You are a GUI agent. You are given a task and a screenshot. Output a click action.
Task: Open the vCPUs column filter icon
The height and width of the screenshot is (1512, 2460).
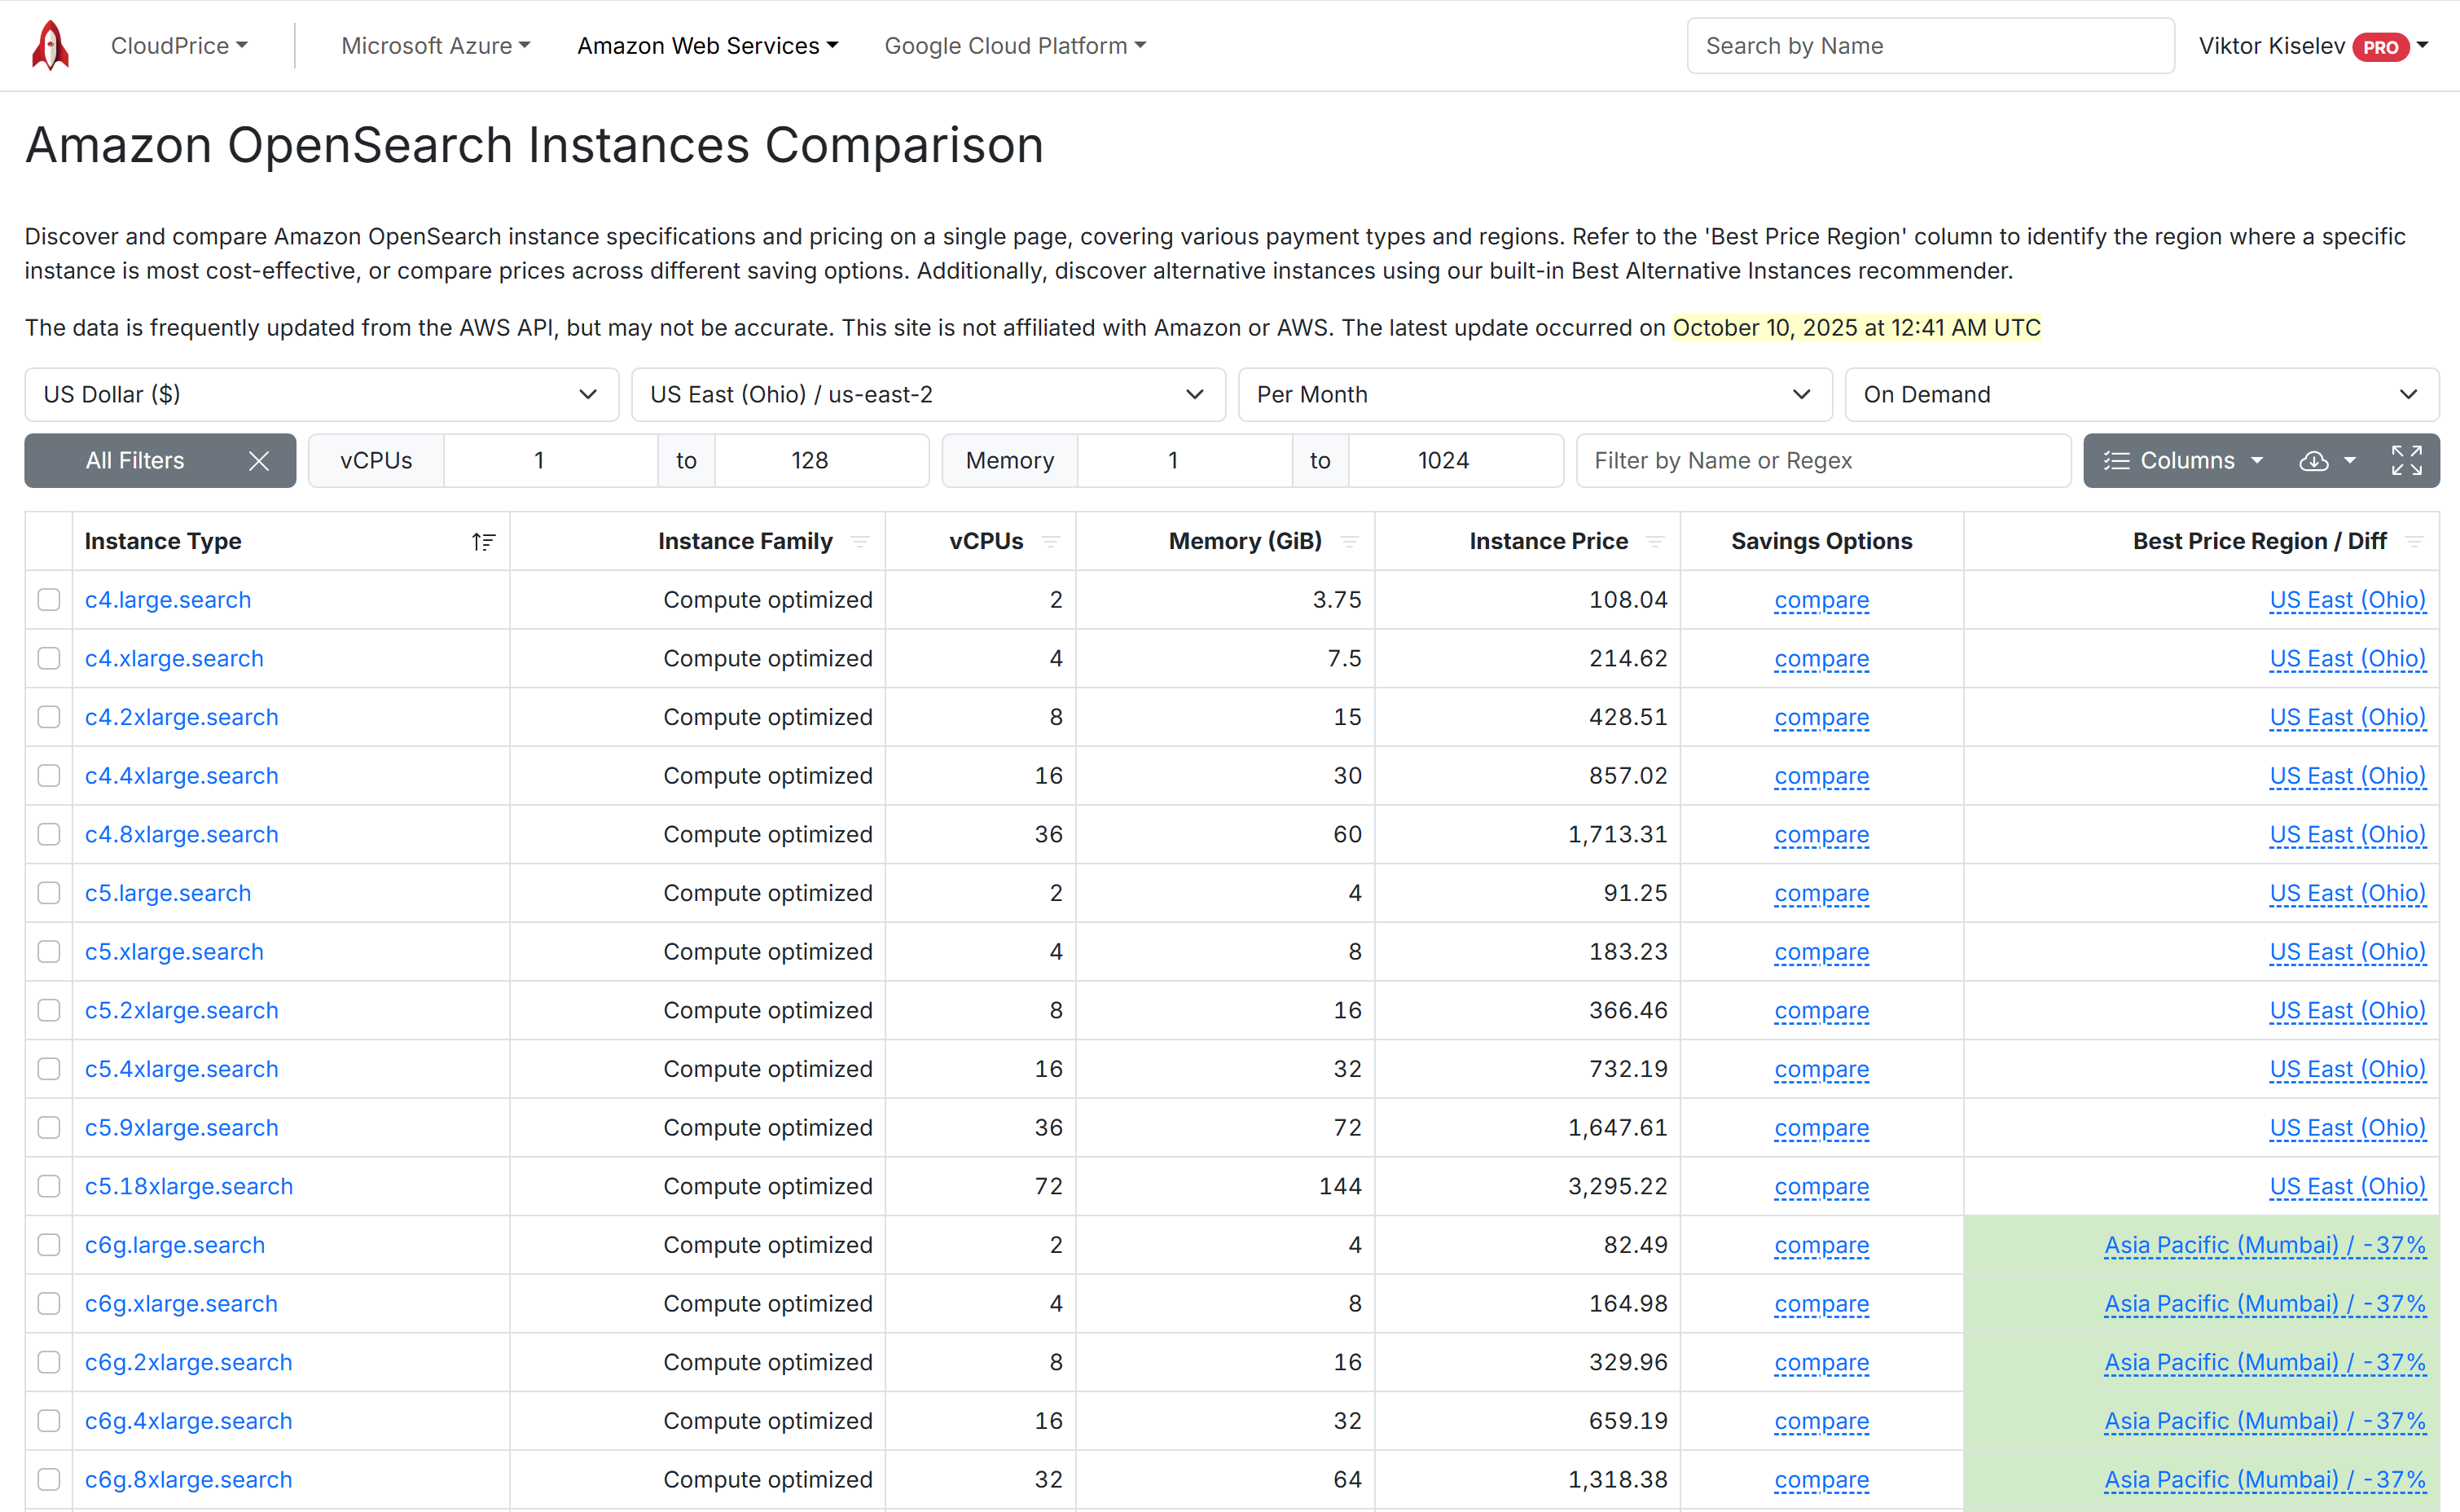[x=1050, y=541]
